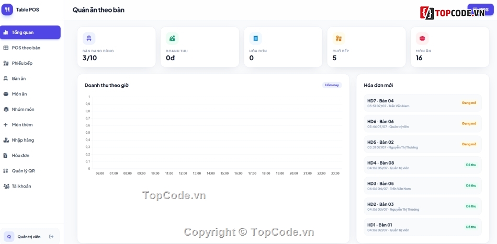Click the Chờ bếp yellow icon
Screen dimensions: 497x244
(338, 38)
